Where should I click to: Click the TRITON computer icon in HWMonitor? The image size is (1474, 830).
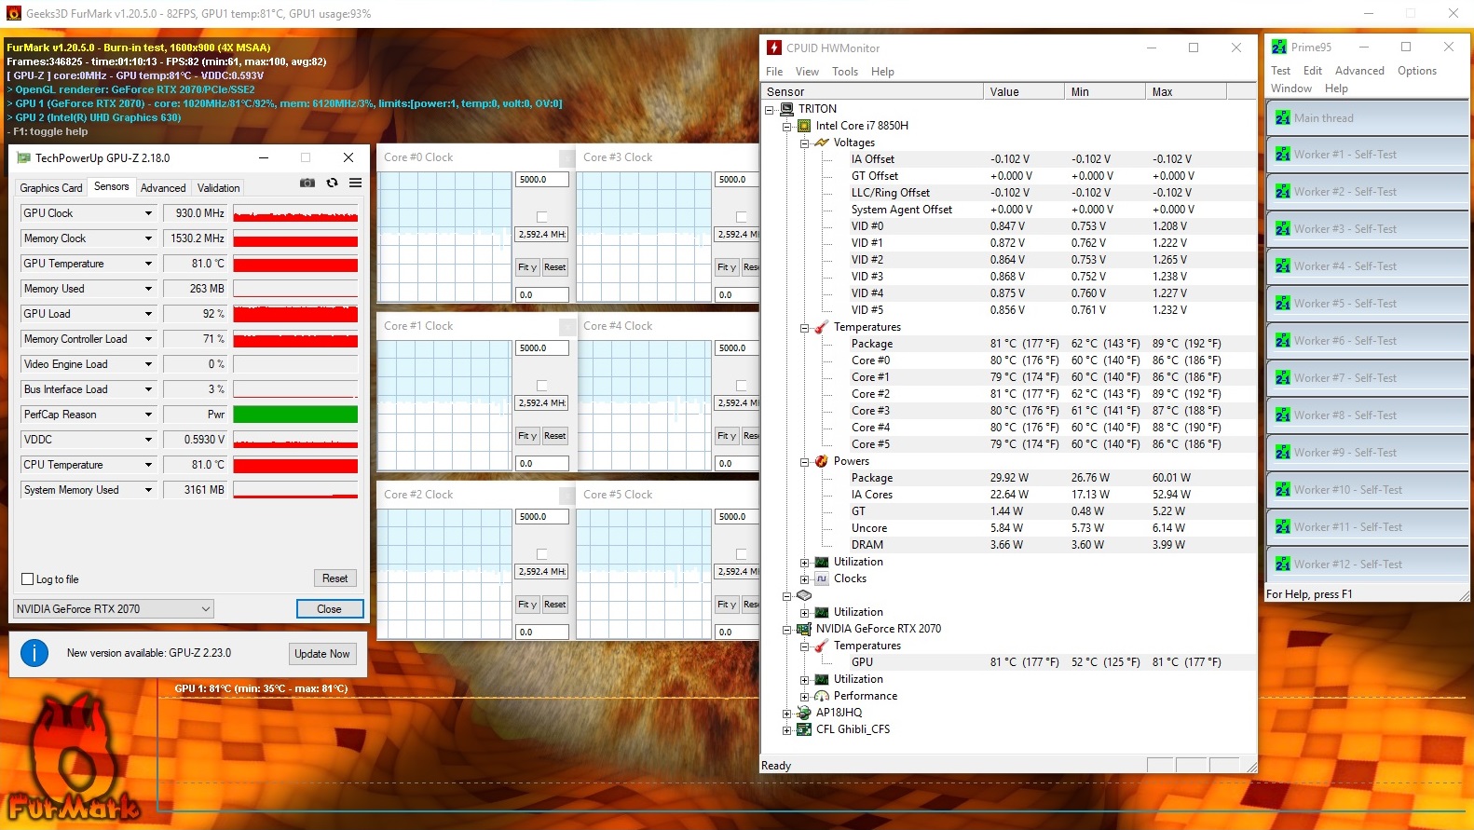[787, 109]
